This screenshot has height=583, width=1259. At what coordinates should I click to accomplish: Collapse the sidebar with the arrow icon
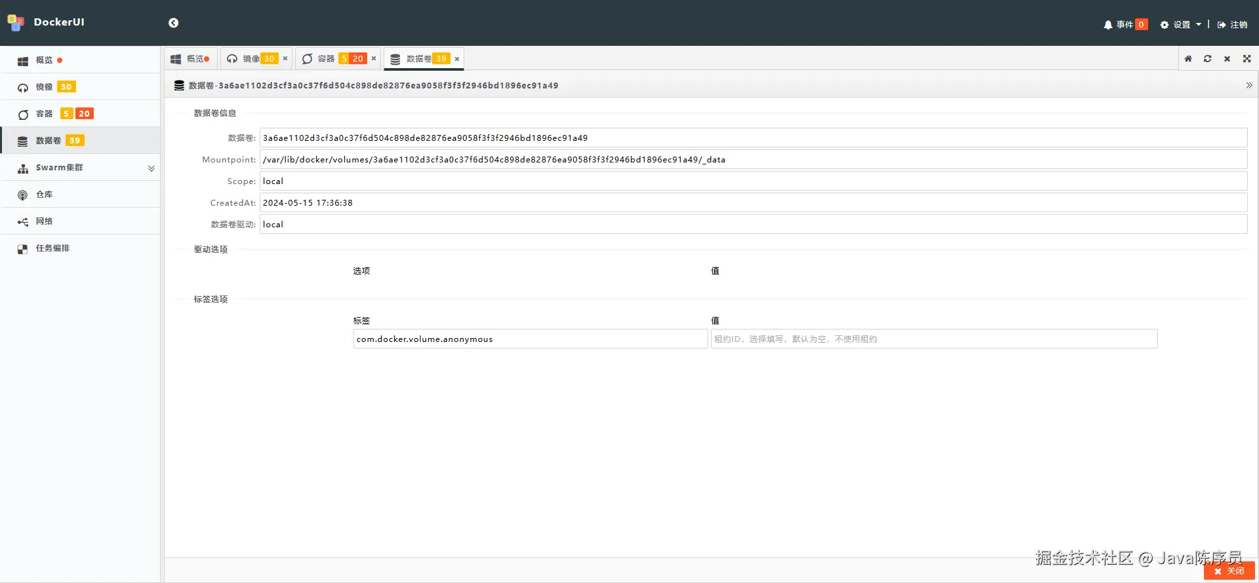point(173,23)
